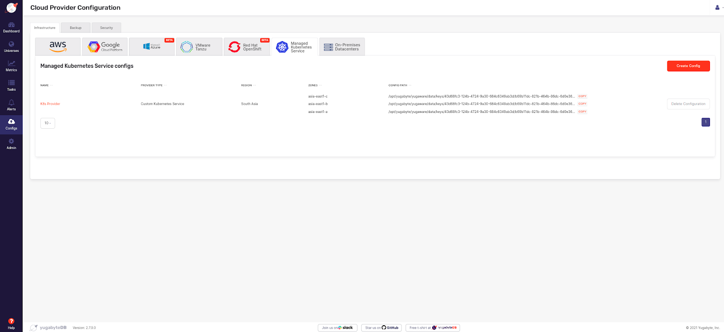Screen dimensions: 724x332
Task: Select Google Cloud Platform provider tab
Action: (105, 47)
